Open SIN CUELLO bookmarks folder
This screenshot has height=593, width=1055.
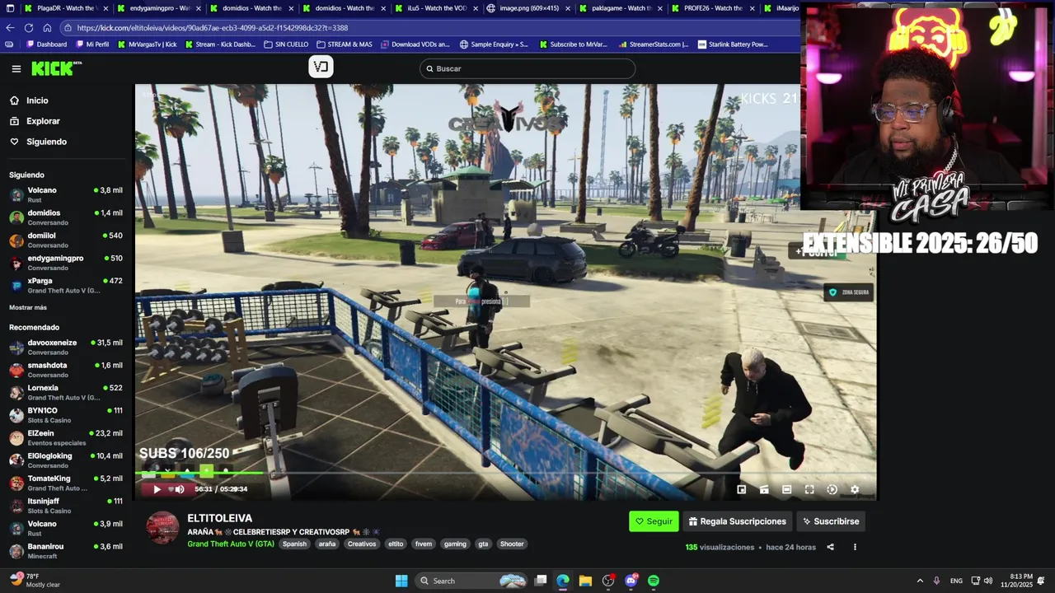286,44
